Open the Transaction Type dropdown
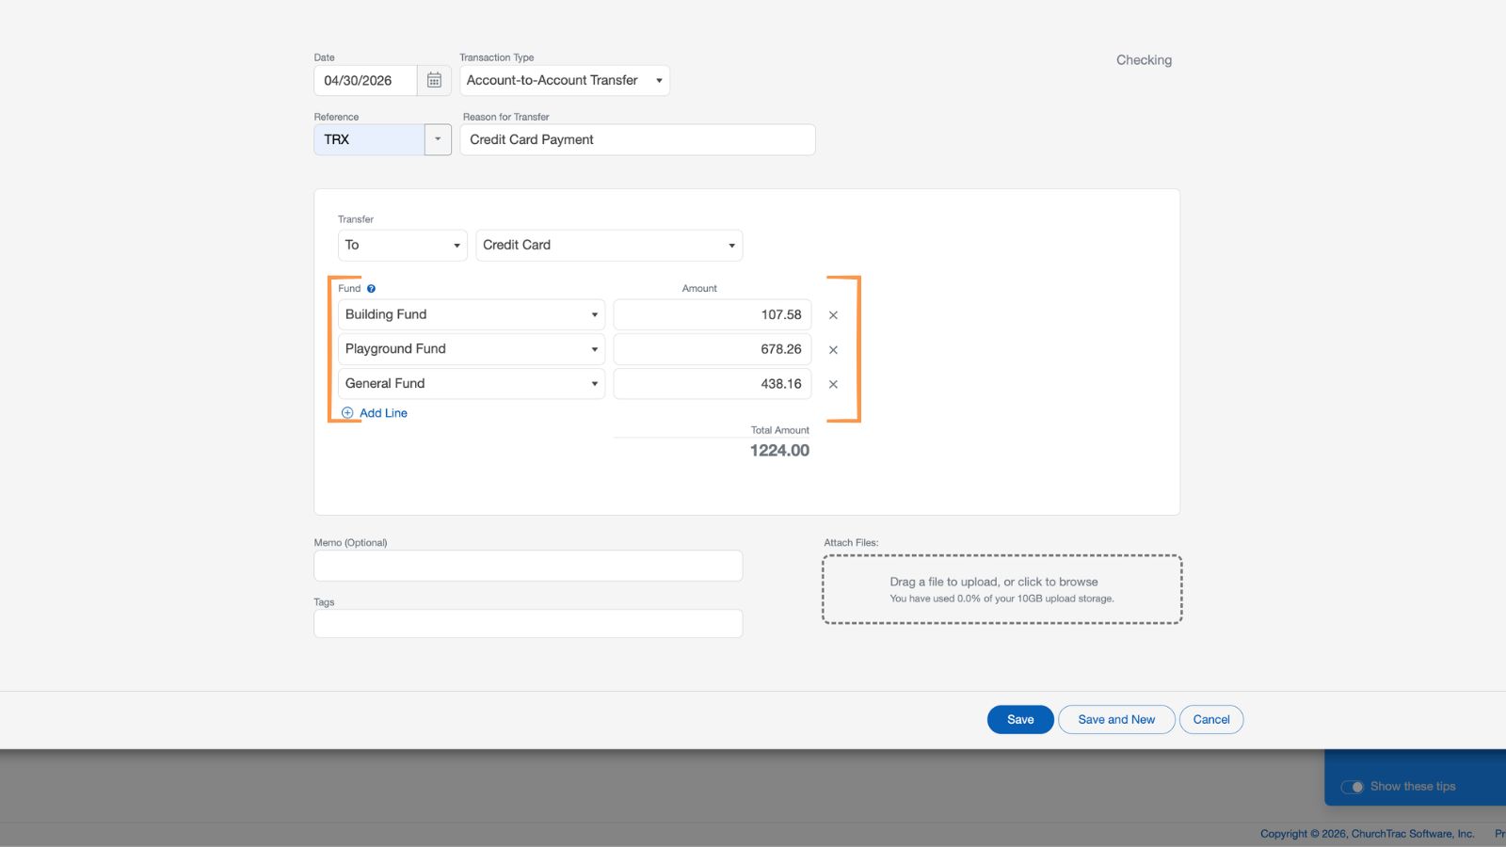1506x847 pixels. tap(564, 81)
